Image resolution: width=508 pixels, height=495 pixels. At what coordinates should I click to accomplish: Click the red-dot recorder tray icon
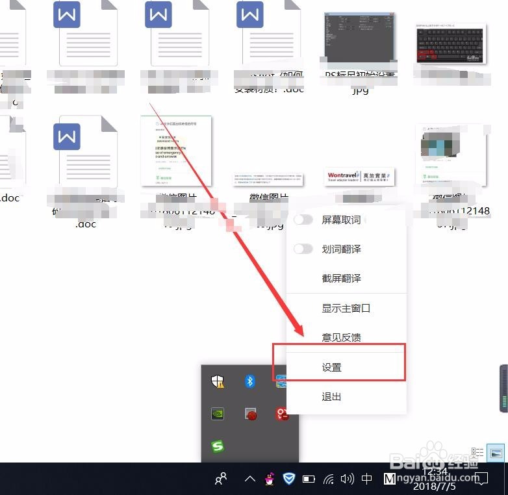point(250,414)
